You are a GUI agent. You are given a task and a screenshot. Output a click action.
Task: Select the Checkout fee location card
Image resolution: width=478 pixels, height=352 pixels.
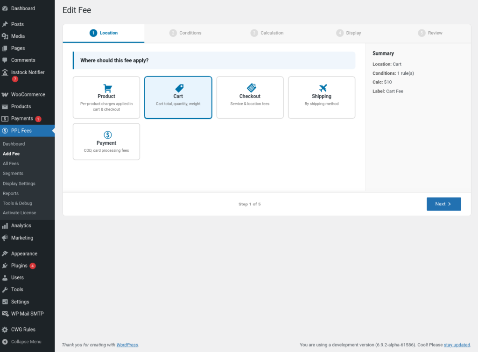[250, 98]
